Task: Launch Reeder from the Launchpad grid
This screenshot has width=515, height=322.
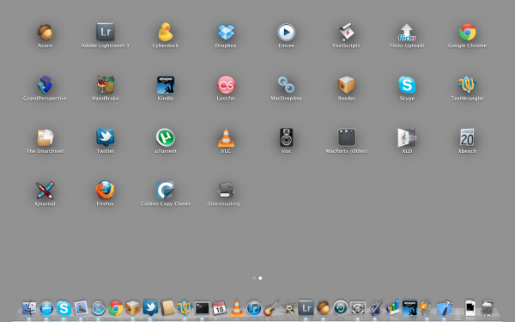Action: click(x=347, y=85)
